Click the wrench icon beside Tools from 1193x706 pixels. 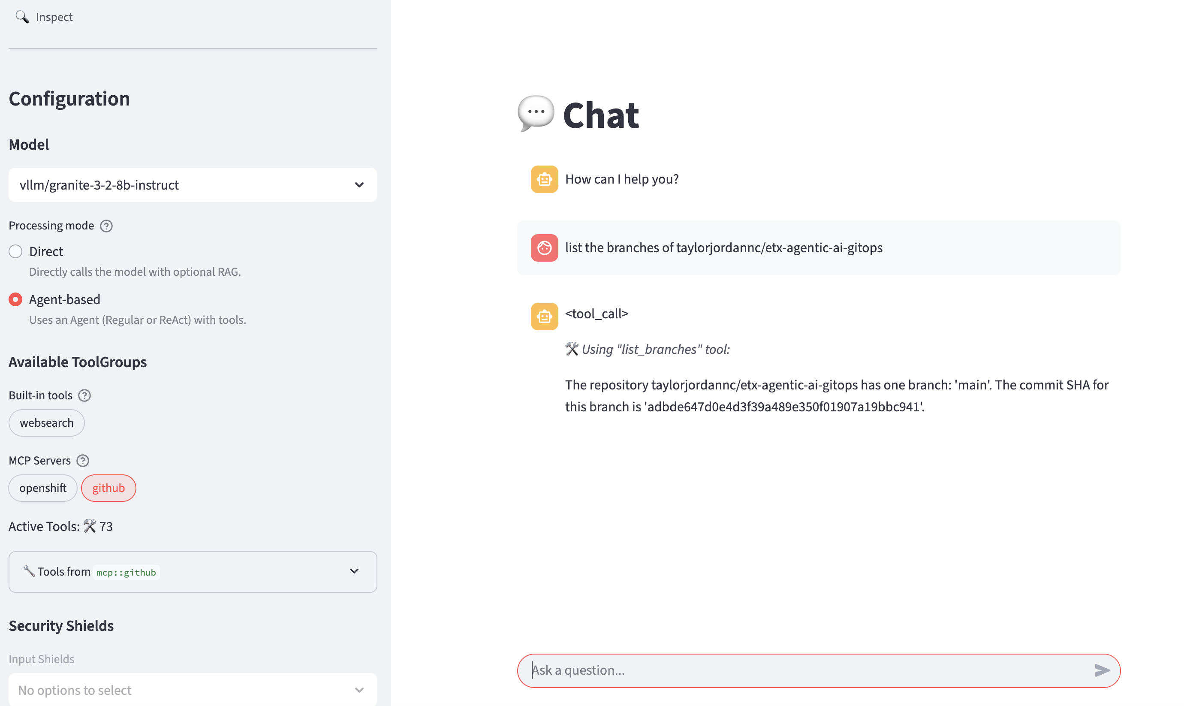[x=30, y=571]
